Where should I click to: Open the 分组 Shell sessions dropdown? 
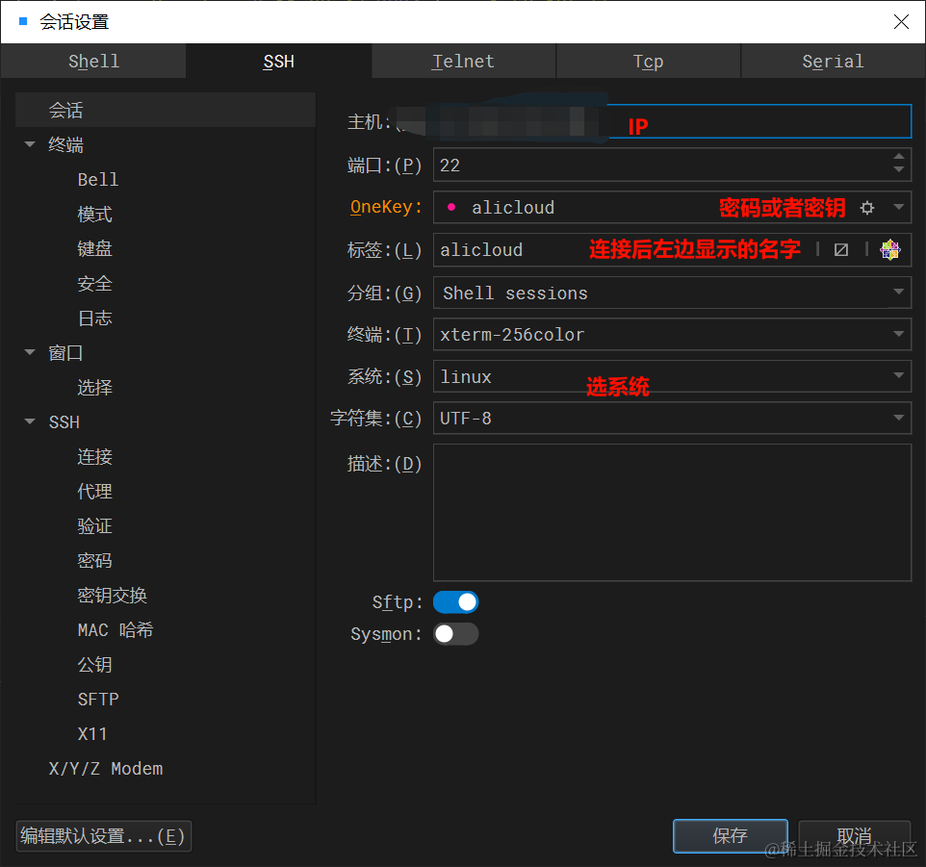[898, 292]
